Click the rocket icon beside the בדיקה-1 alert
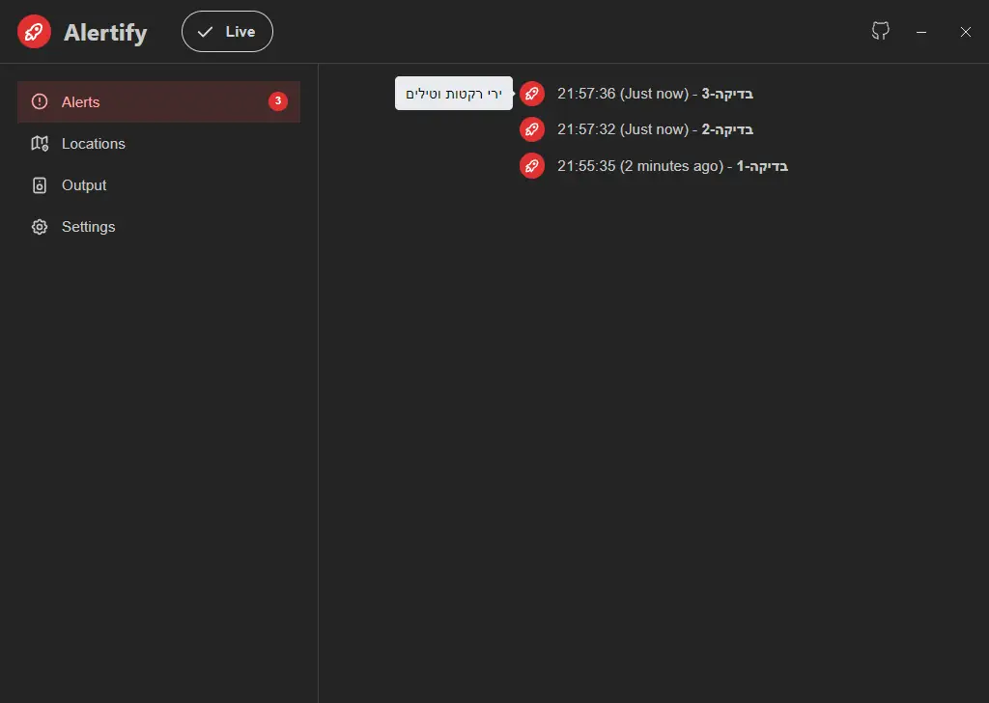The height and width of the screenshot is (703, 989). (x=532, y=165)
